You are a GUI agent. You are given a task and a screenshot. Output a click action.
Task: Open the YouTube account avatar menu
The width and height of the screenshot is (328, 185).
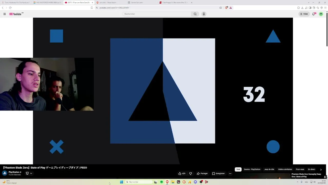(x=321, y=14)
